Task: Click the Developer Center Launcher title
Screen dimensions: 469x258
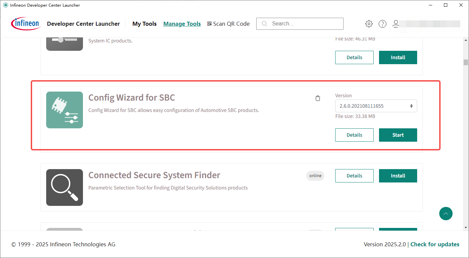Action: click(83, 24)
